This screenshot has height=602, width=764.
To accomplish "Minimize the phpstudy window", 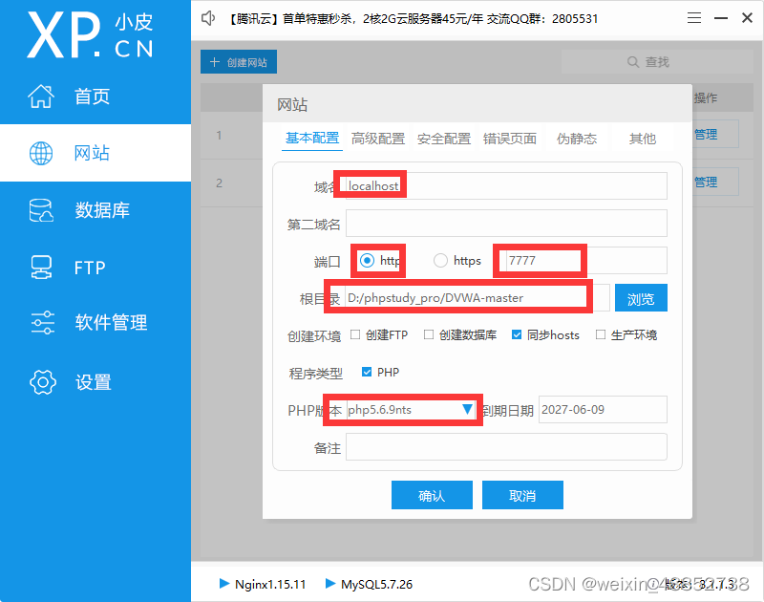I will tap(721, 18).
